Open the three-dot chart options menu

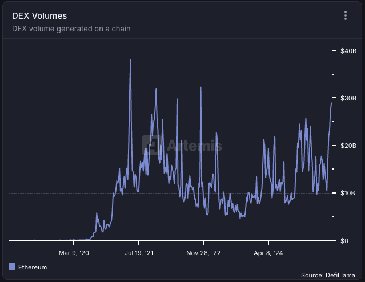point(346,15)
